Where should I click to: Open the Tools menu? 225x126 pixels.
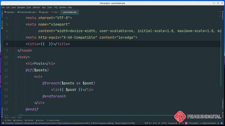click(50, 7)
